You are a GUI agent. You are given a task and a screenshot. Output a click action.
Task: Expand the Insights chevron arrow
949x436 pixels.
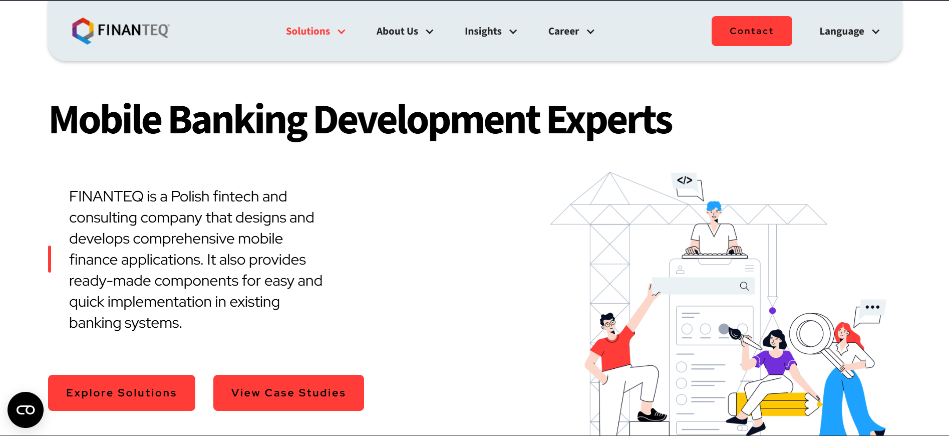(x=513, y=32)
